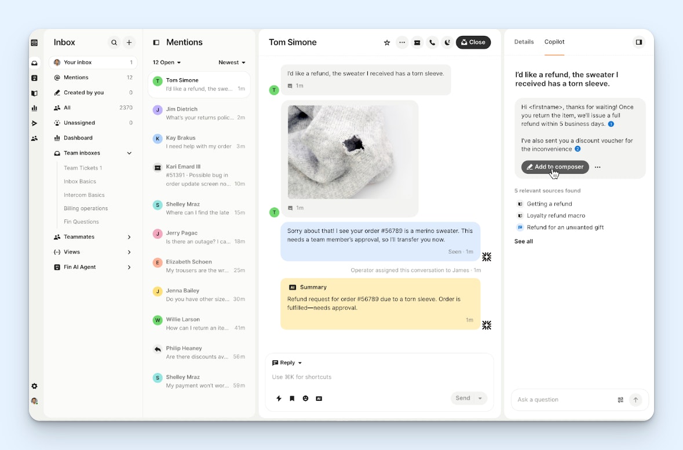Star the Tom Simone conversation

(x=387, y=42)
